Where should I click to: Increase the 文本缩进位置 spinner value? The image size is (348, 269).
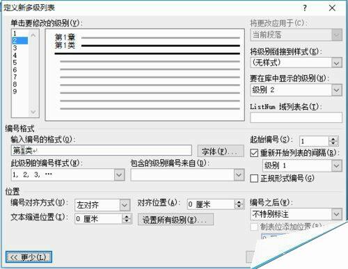tap(127, 216)
